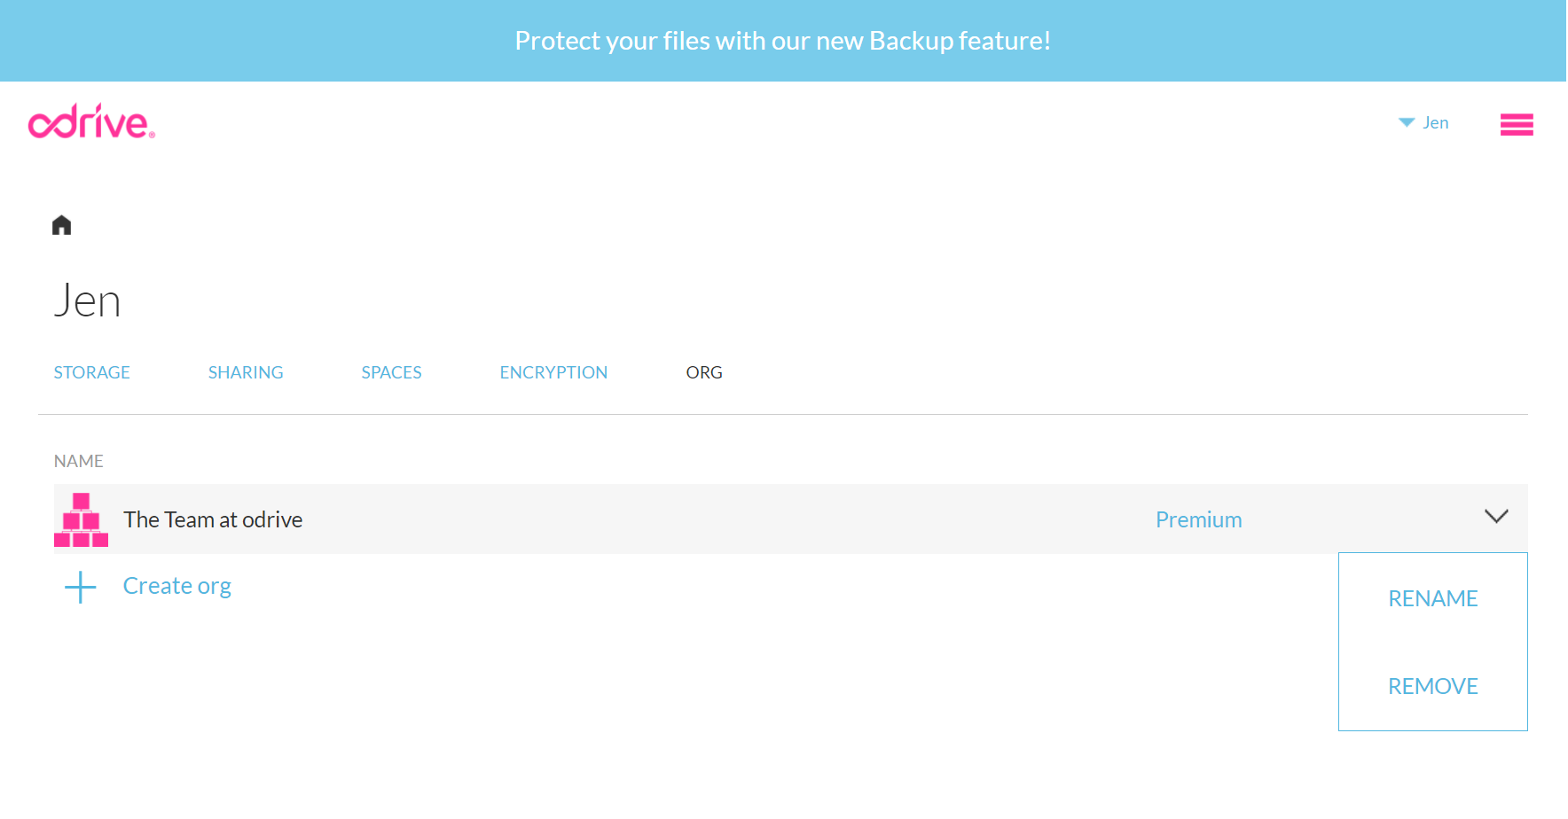Image resolution: width=1568 pixels, height=819 pixels.
Task: Open the pink hamburger menu
Action: tap(1516, 124)
